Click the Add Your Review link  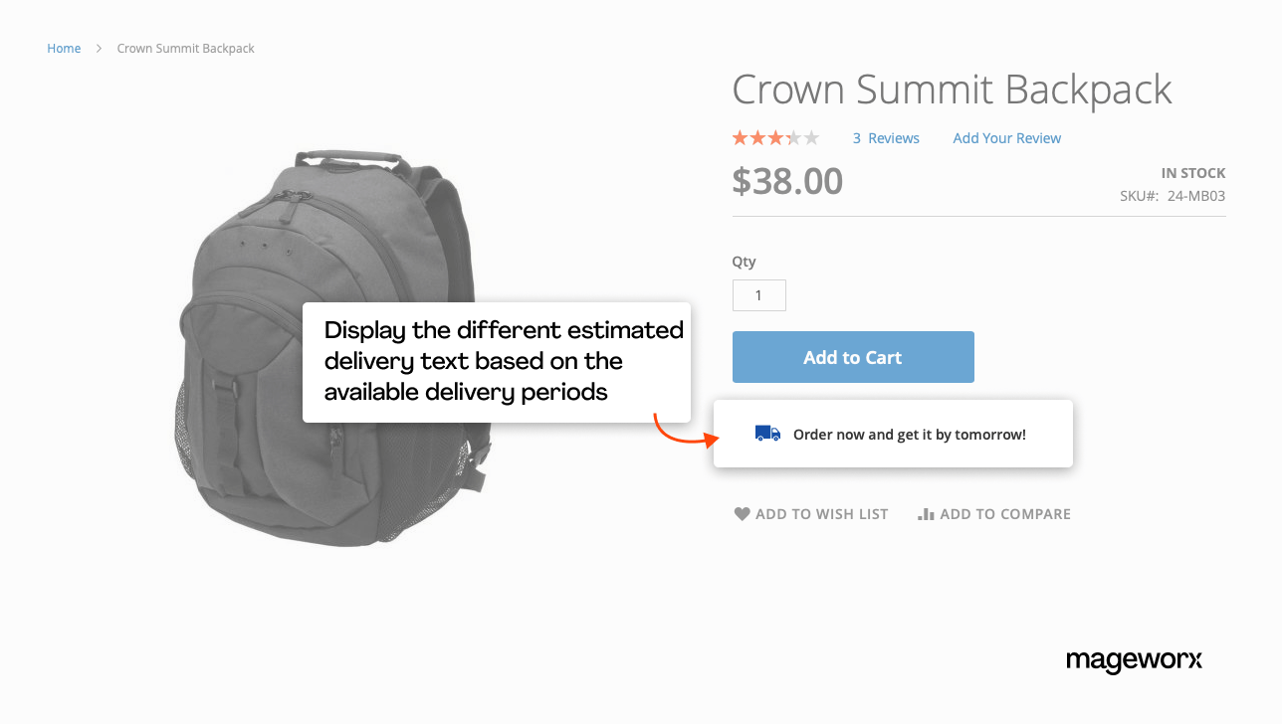pyautogui.click(x=1006, y=138)
